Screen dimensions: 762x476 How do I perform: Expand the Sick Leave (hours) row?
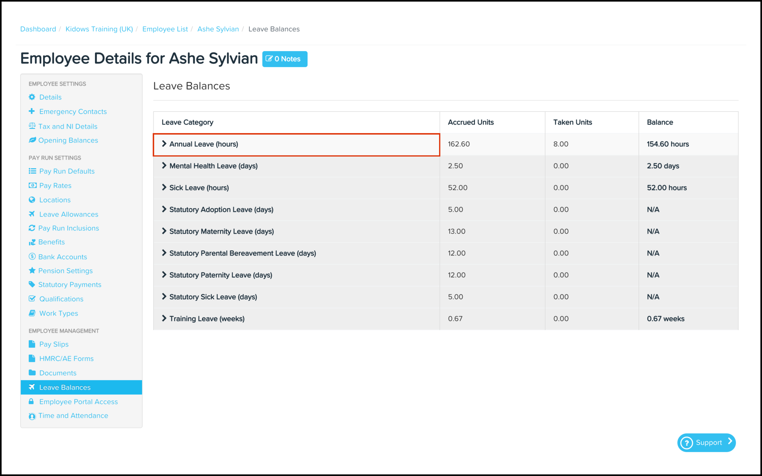click(x=164, y=188)
